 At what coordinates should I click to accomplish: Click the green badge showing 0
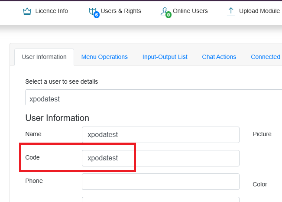click(169, 15)
